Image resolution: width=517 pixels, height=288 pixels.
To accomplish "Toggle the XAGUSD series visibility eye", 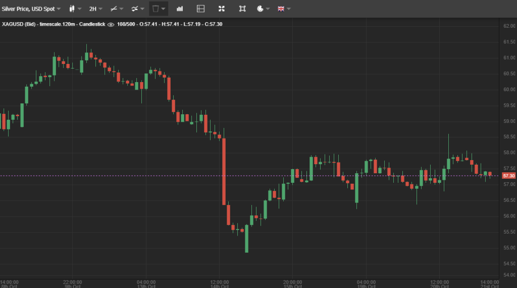I will coord(111,24).
